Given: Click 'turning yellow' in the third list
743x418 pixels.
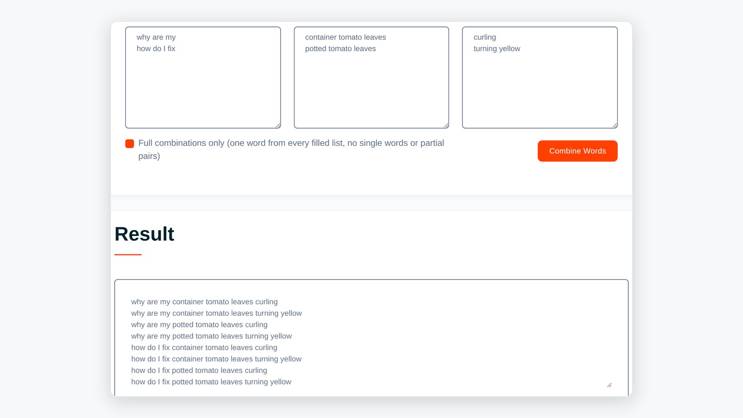Looking at the screenshot, I should [497, 49].
